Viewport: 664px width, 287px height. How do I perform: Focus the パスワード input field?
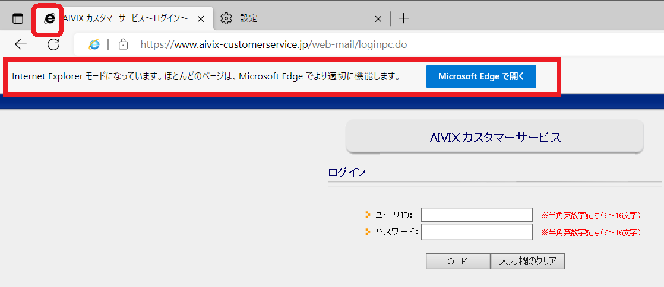[x=476, y=232]
